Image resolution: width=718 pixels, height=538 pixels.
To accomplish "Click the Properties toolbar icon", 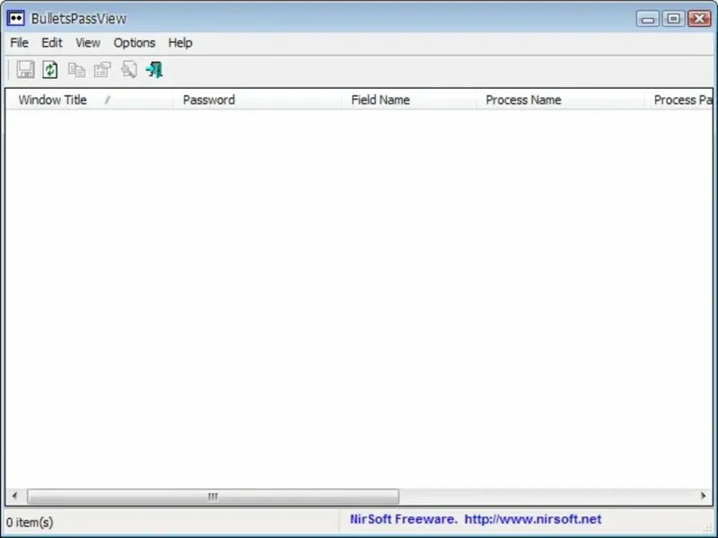I will (x=102, y=70).
